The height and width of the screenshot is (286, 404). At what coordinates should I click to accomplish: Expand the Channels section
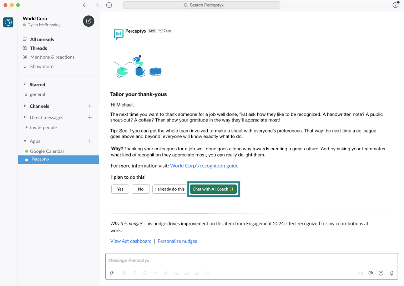[25, 106]
